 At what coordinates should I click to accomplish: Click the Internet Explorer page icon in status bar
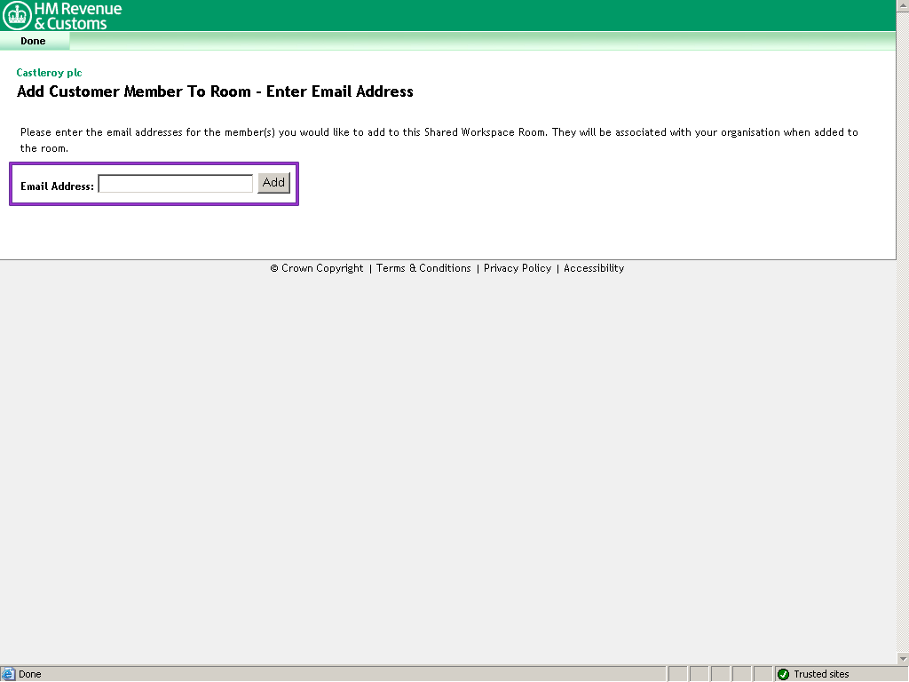(9, 674)
